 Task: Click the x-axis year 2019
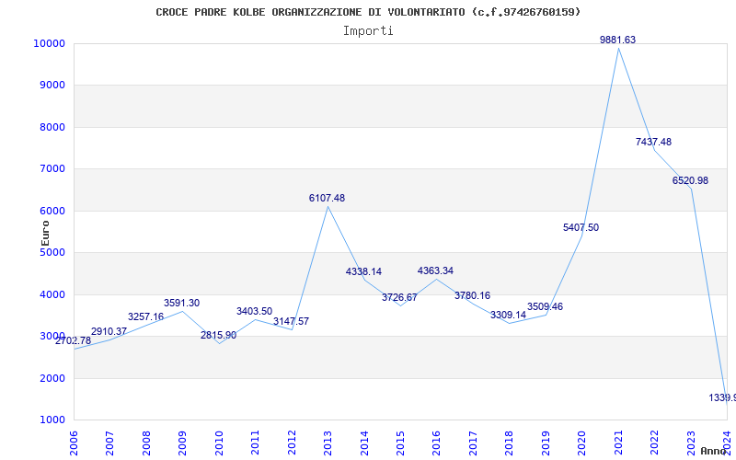pyautogui.click(x=546, y=443)
